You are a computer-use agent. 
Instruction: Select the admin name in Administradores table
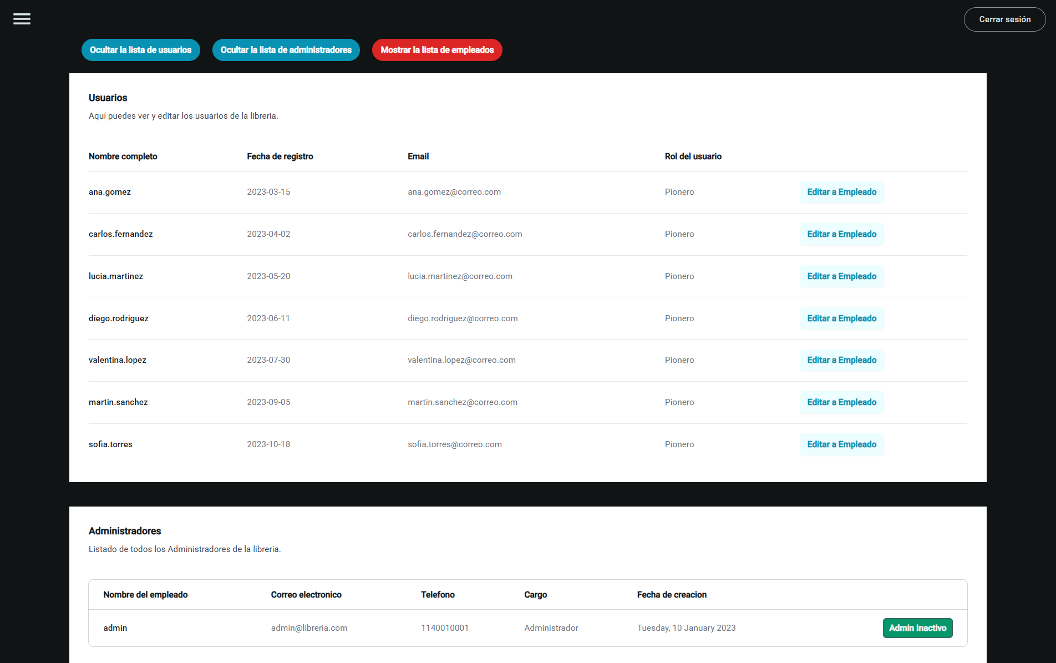pyautogui.click(x=115, y=628)
